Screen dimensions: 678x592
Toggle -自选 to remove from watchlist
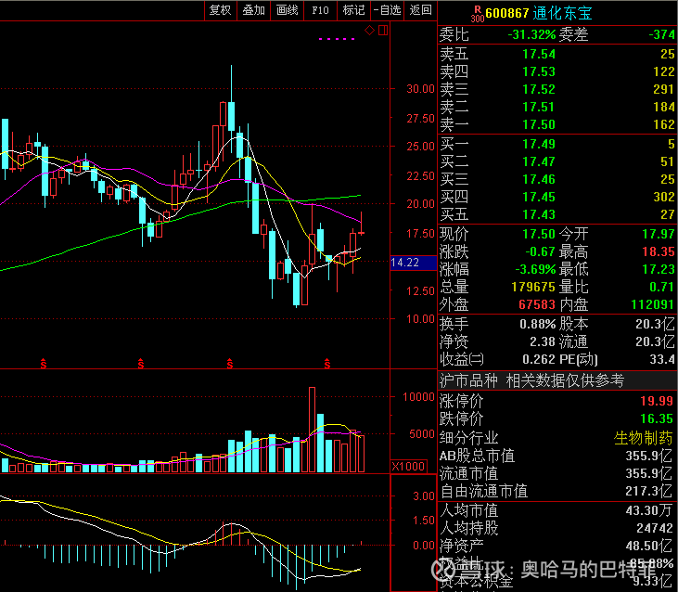pyautogui.click(x=387, y=10)
